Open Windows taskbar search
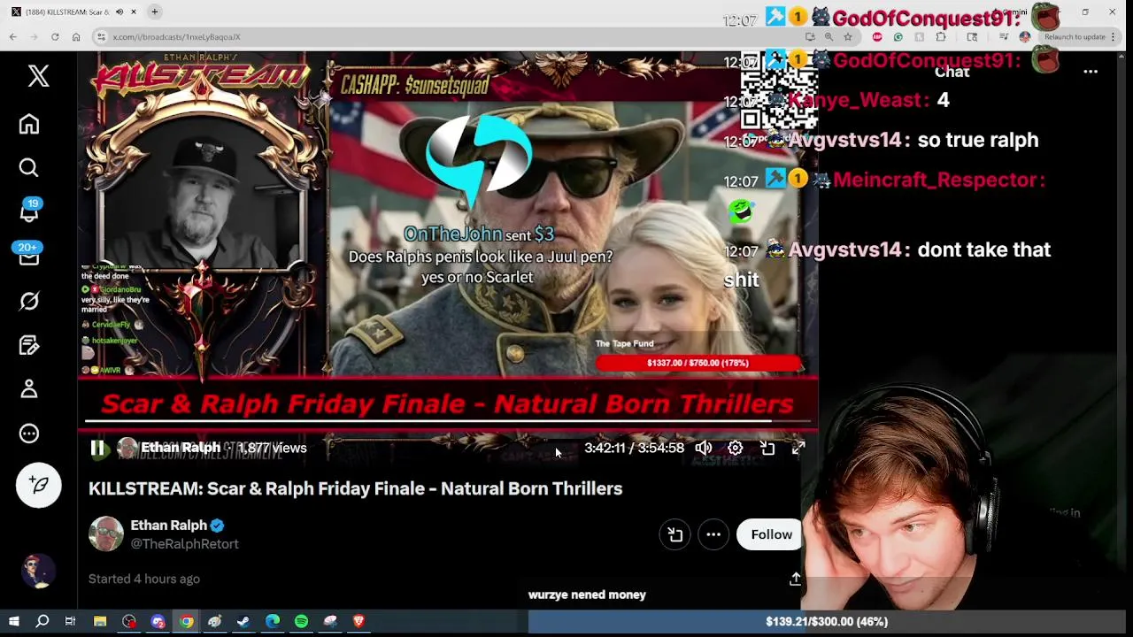1133x637 pixels. pyautogui.click(x=42, y=622)
